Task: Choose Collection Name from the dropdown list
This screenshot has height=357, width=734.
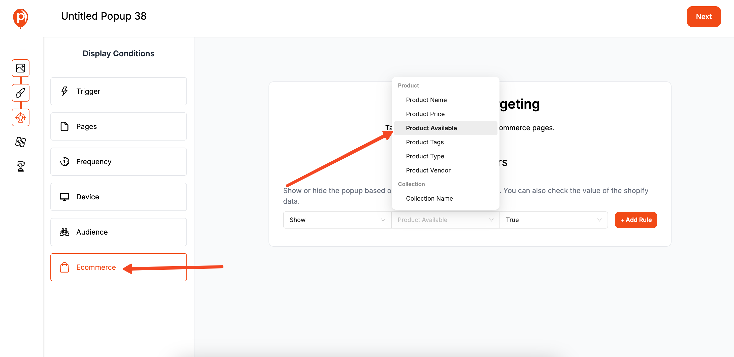Action: tap(445, 199)
